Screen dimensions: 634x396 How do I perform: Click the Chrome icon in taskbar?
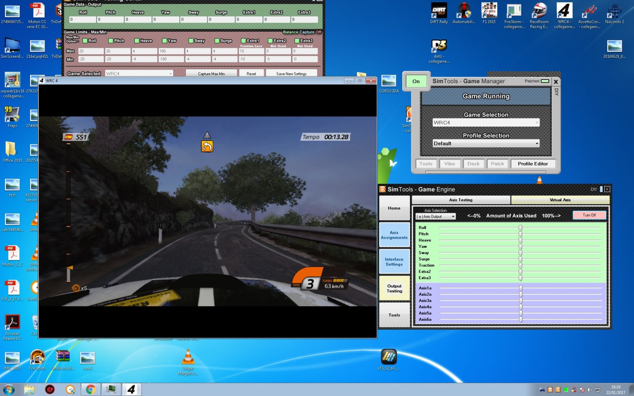coord(91,390)
